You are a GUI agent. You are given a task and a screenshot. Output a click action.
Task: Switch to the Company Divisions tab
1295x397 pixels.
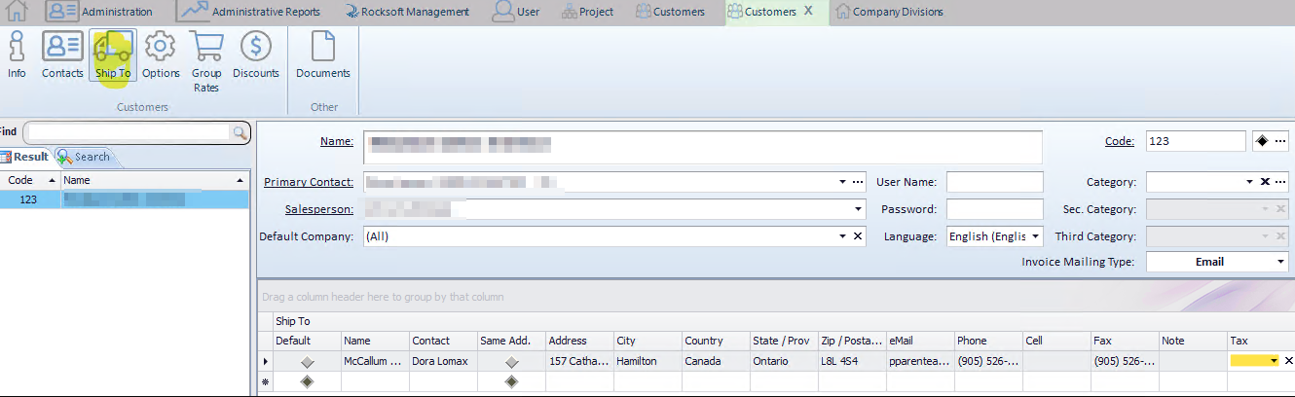click(x=897, y=12)
